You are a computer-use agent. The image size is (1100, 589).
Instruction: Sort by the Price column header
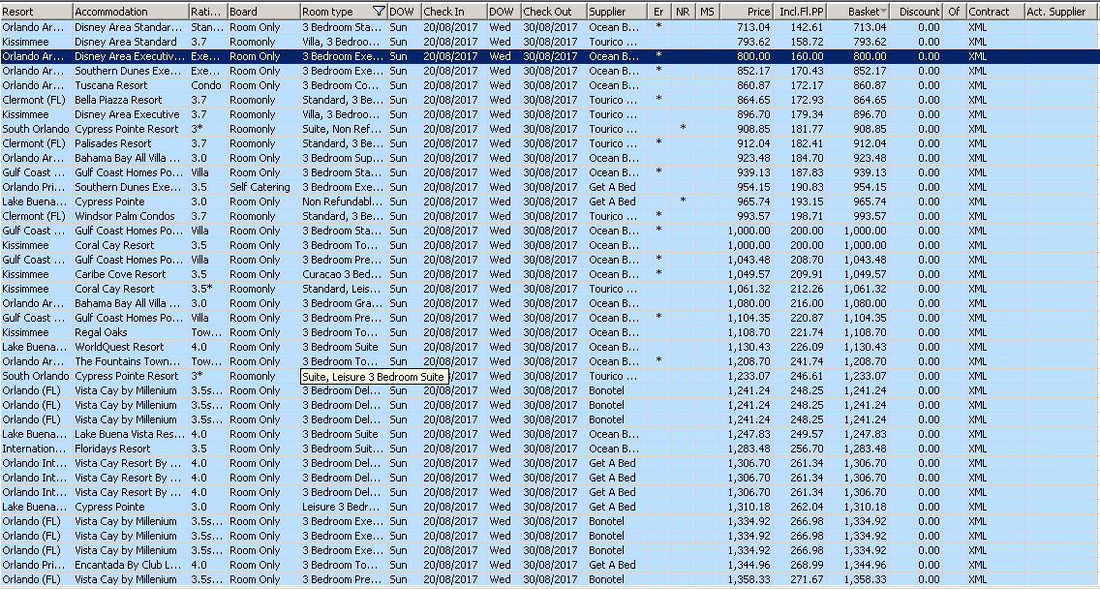[747, 12]
